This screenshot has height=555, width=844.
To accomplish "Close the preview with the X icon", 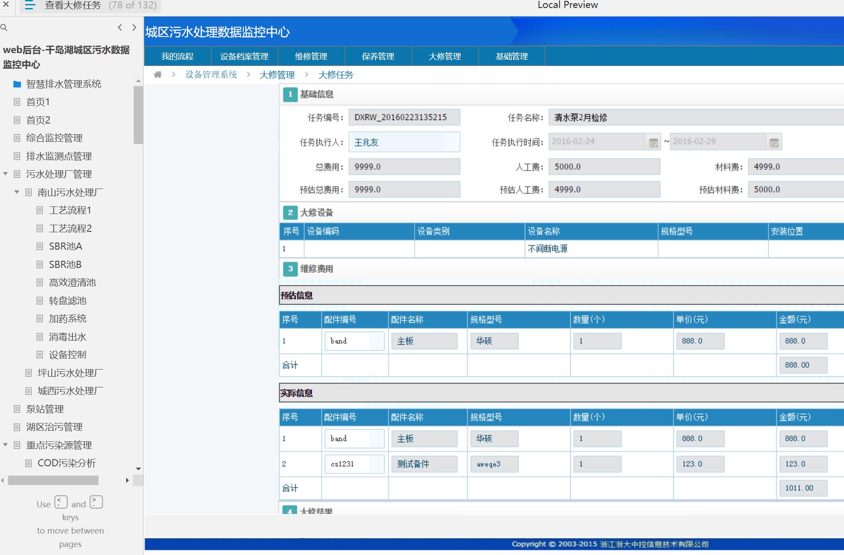I will click(x=6, y=5).
